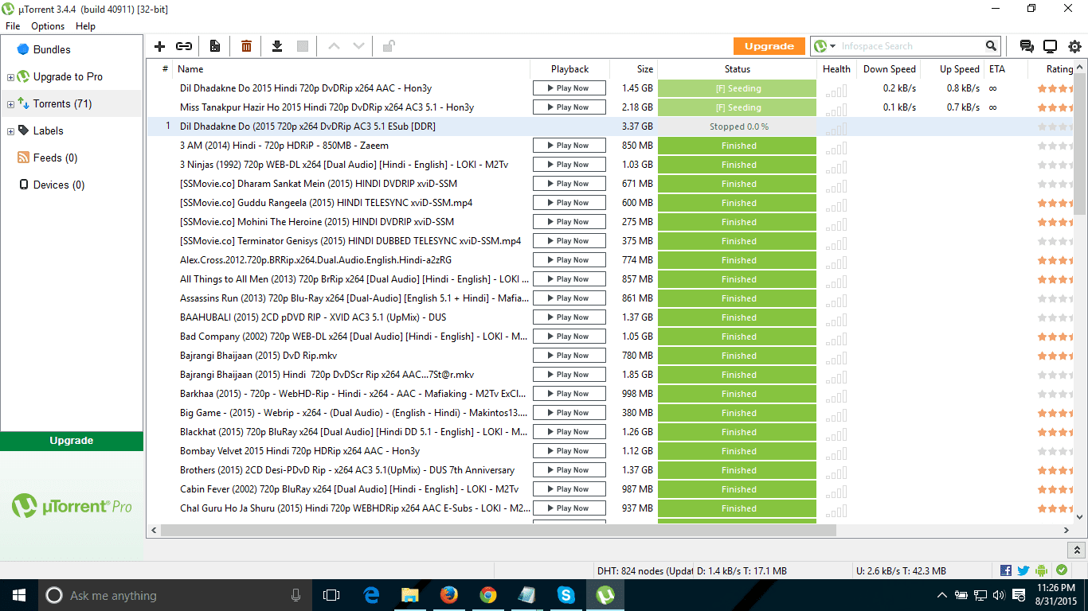Click the Remove torrent trash icon

click(246, 46)
